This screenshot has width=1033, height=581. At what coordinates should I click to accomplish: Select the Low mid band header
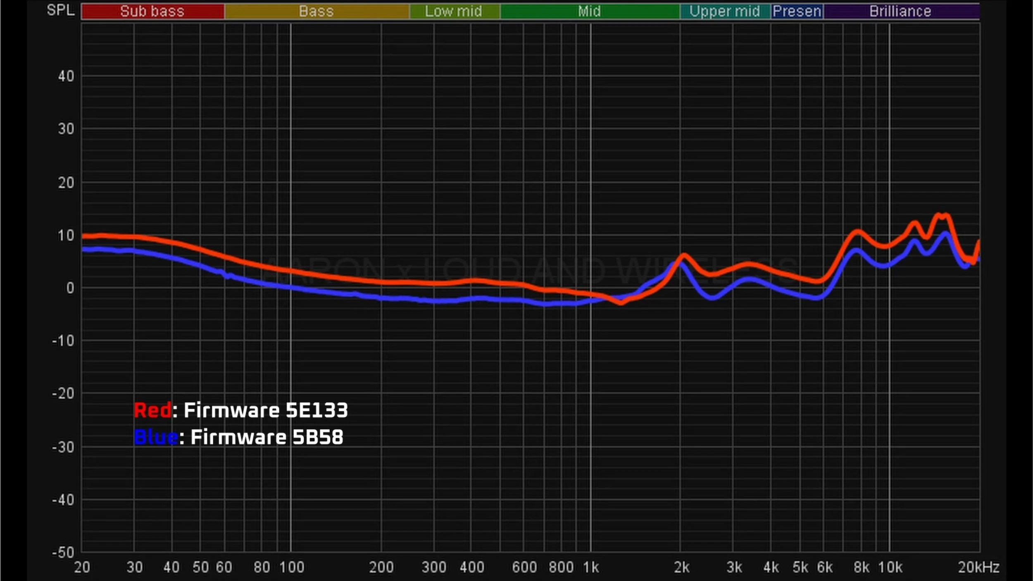tap(454, 11)
